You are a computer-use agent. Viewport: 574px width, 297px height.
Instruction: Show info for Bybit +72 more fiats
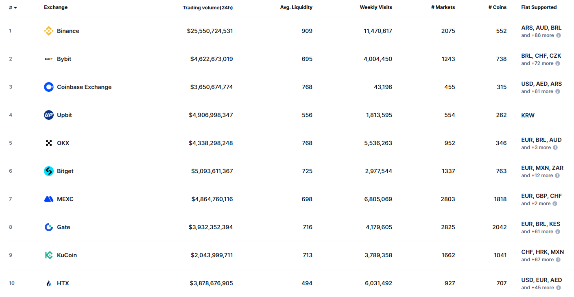[558, 63]
